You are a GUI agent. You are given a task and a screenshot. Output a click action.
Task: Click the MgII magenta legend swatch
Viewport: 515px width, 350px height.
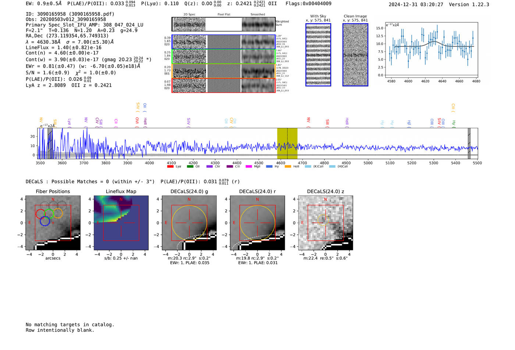tap(249, 166)
